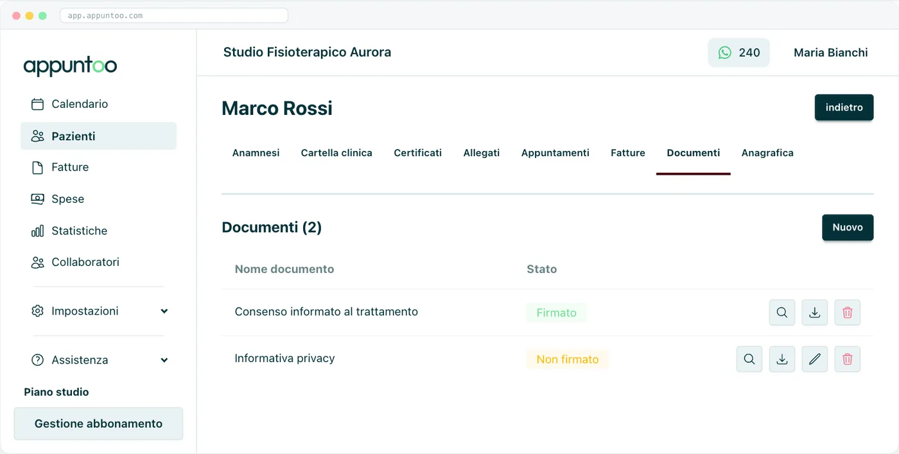Image resolution: width=899 pixels, height=454 pixels.
Task: Click the appuntoo logo
Action: pyautogui.click(x=70, y=66)
